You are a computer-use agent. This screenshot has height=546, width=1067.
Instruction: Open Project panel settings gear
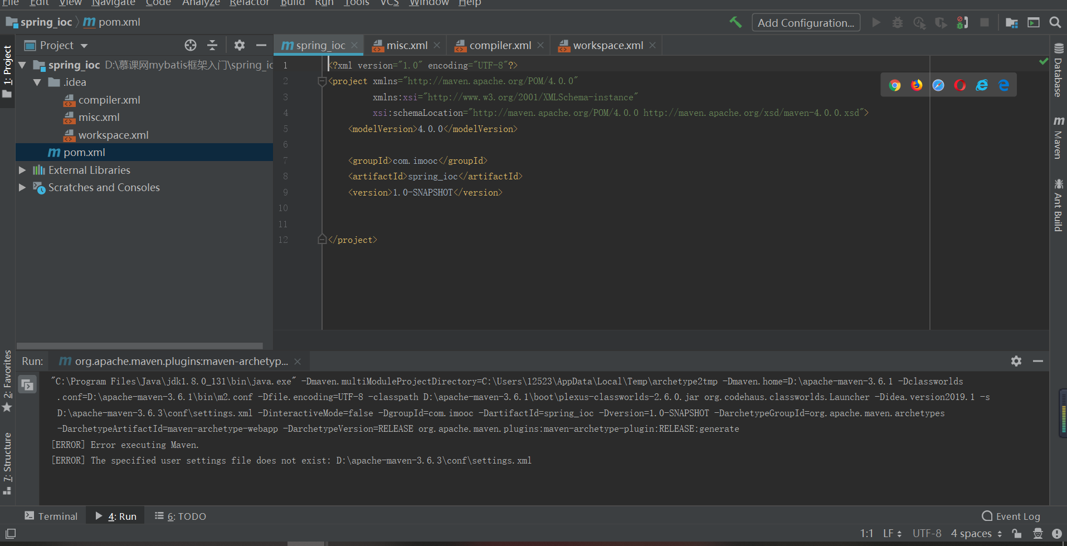pos(240,45)
